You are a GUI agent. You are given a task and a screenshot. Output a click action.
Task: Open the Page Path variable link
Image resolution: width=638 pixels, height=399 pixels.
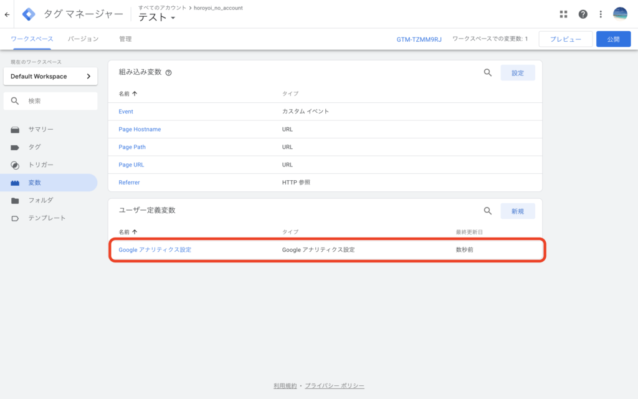click(x=132, y=147)
